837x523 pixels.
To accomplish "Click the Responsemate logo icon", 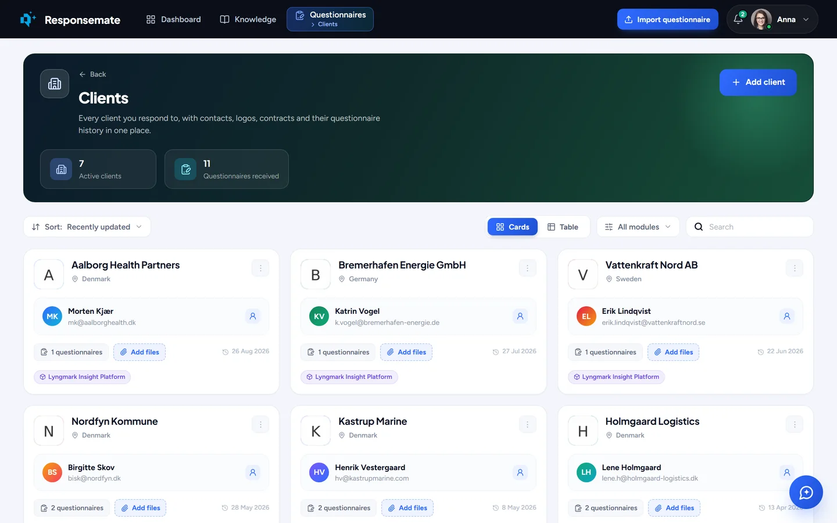I will tap(28, 19).
